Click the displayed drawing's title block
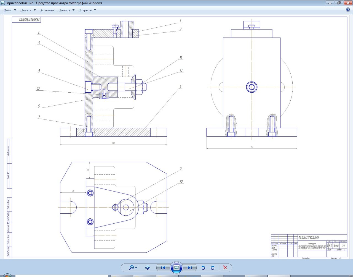 309,245
